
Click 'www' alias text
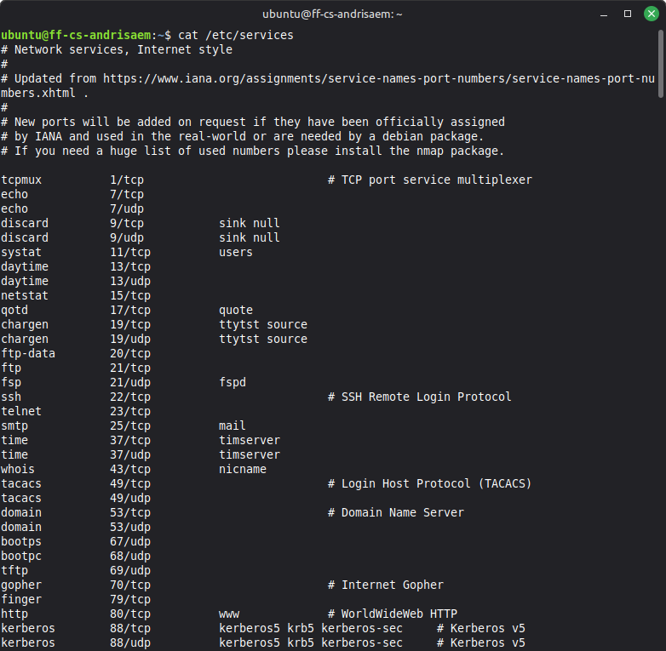[229, 614]
